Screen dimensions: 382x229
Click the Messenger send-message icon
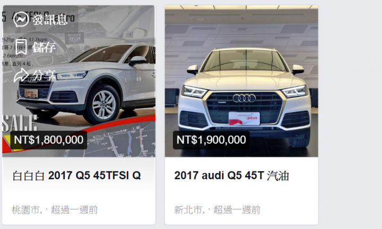pyautogui.click(x=21, y=19)
